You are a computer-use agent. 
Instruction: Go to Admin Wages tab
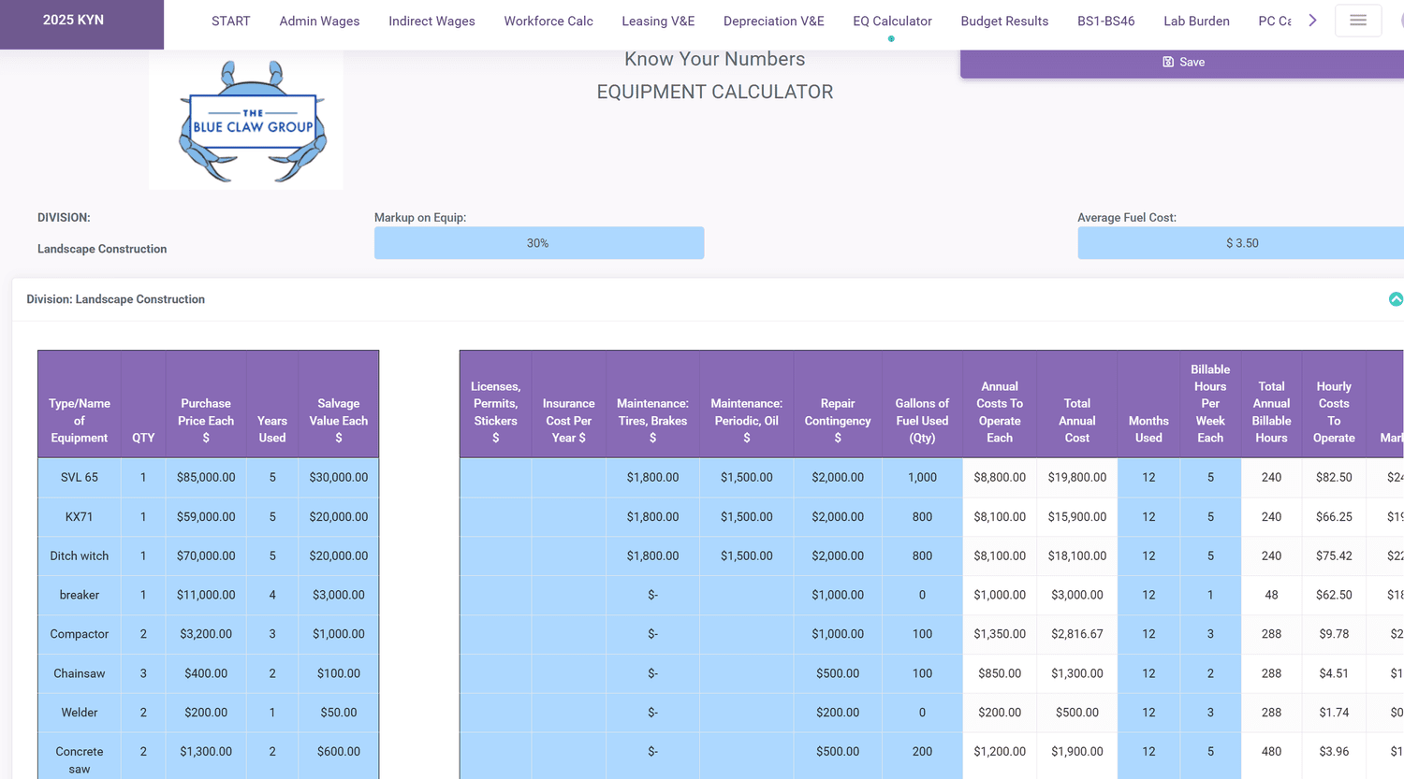pos(319,22)
